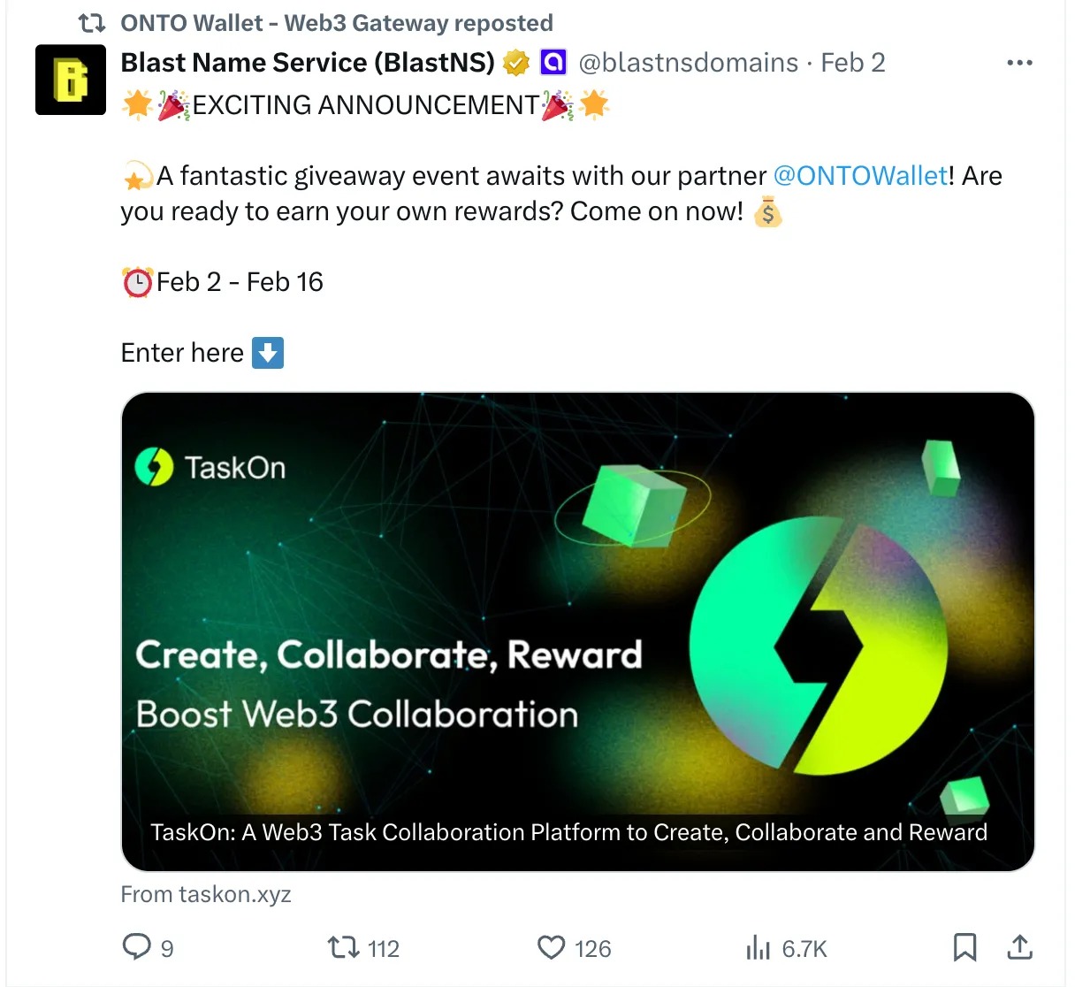Image resolution: width=1075 pixels, height=987 pixels.
Task: Open the @ONTOWallet mention link
Action: (x=860, y=176)
